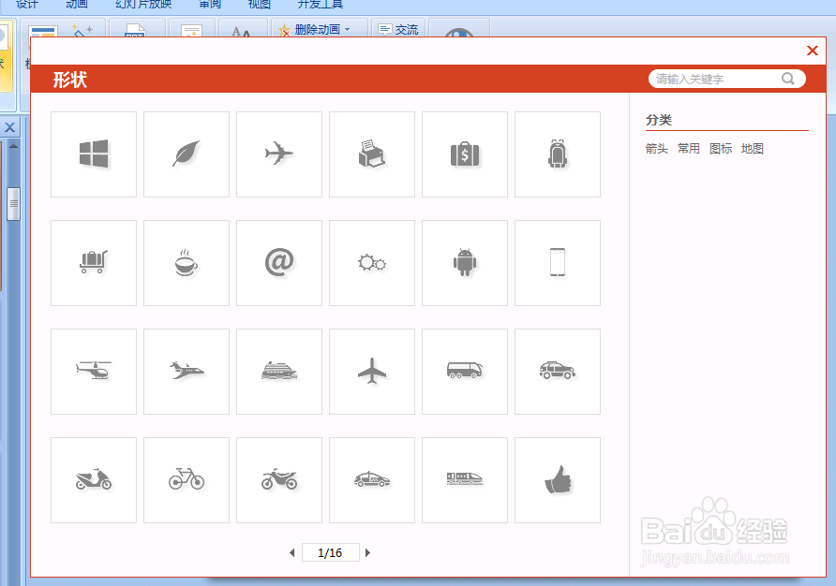Pick the @ symbol shape
The image size is (836, 586).
point(279,263)
